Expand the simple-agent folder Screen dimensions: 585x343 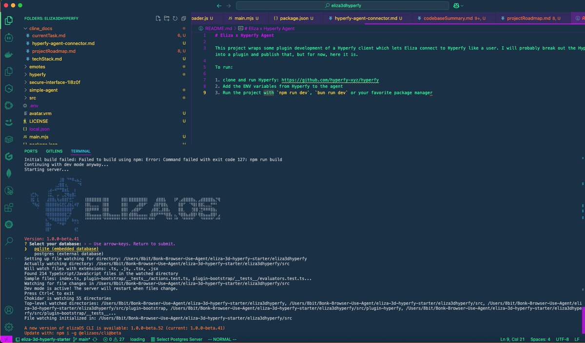[42, 90]
